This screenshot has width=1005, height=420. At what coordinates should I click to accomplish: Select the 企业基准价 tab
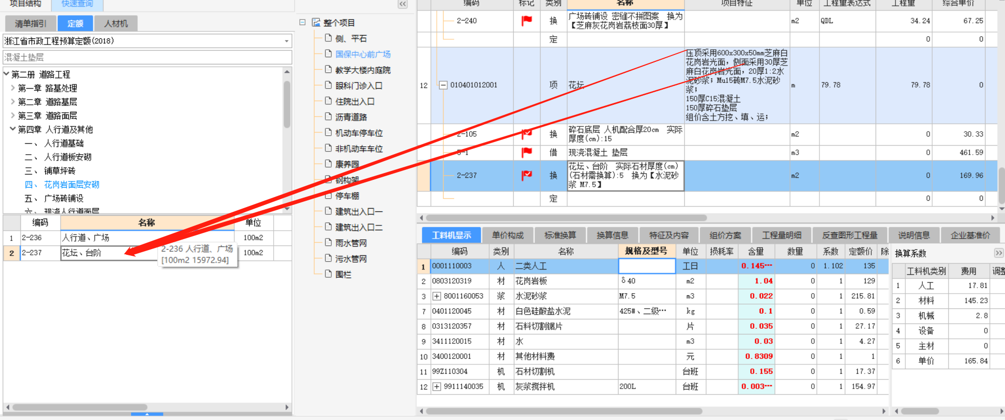pyautogui.click(x=970, y=235)
